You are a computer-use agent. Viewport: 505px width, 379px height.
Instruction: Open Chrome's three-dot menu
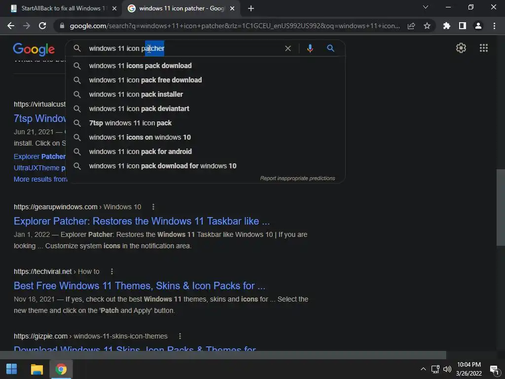[494, 26]
